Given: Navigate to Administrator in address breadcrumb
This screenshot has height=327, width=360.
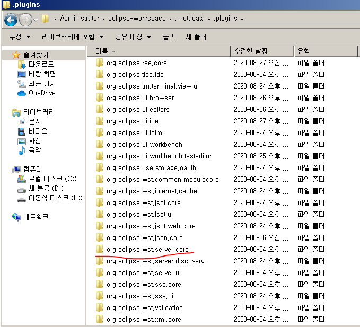Looking at the screenshot, I should pyautogui.click(x=80, y=19).
